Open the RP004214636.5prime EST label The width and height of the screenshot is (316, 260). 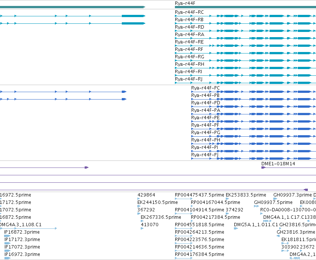click(x=199, y=247)
